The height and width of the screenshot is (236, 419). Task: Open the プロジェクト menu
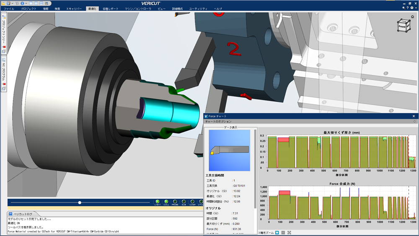28,9
